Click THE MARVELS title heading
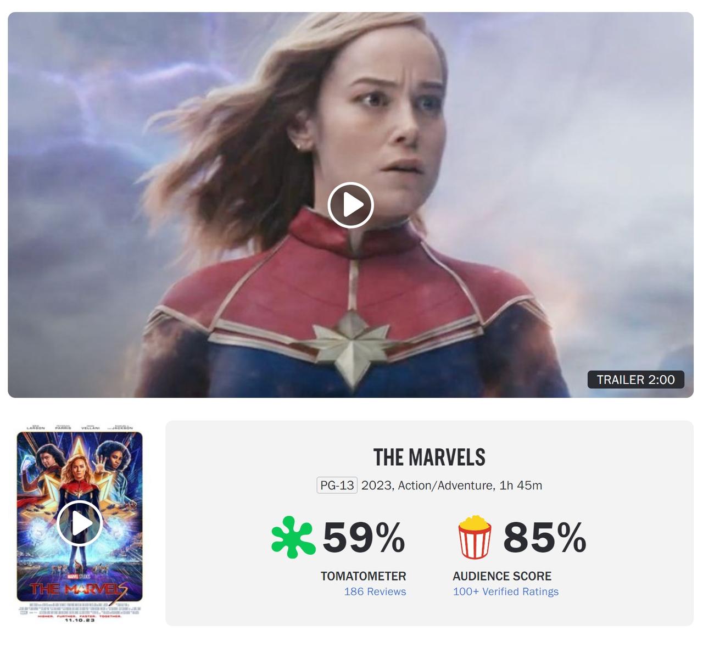The image size is (703, 647). pos(429,457)
